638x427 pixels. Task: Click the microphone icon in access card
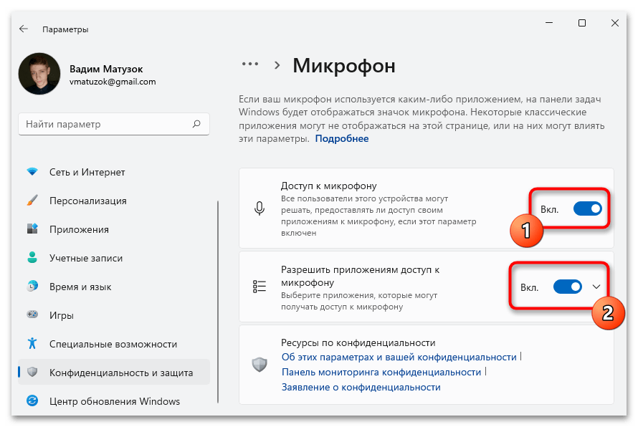pos(260,208)
